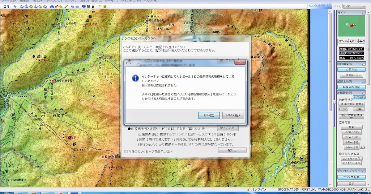Click the yellow question mark help icon

click(100, 6)
